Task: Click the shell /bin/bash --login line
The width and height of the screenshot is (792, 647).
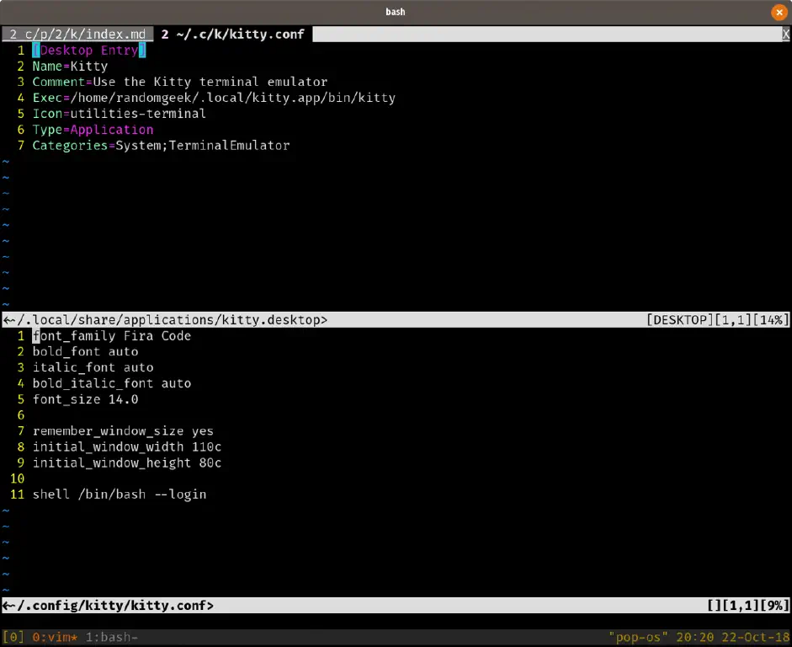Action: pos(120,495)
